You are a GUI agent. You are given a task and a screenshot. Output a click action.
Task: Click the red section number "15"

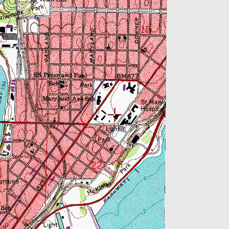[145, 30]
